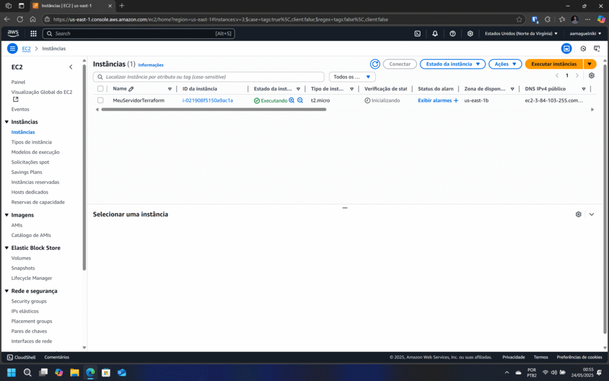Click the AWS logo home icon

(x=13, y=33)
